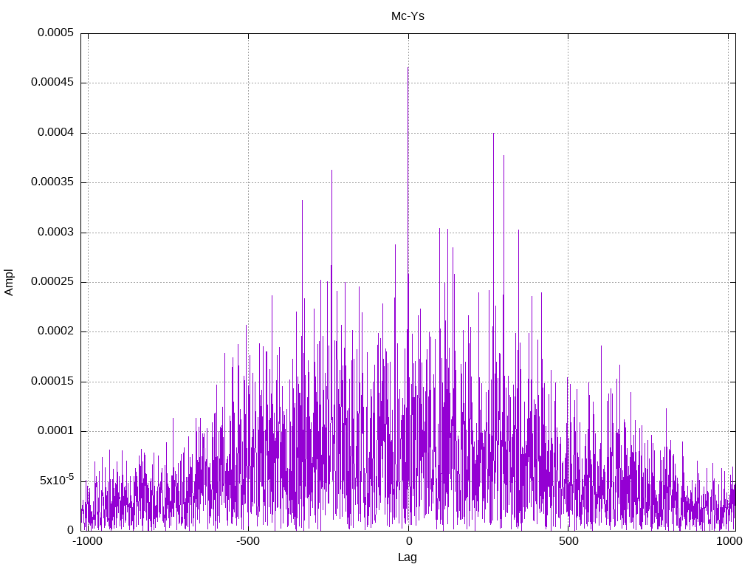Click the 0.00025 y-axis tick label
Image resolution: width=756 pixels, height=567 pixels.
[52, 281]
